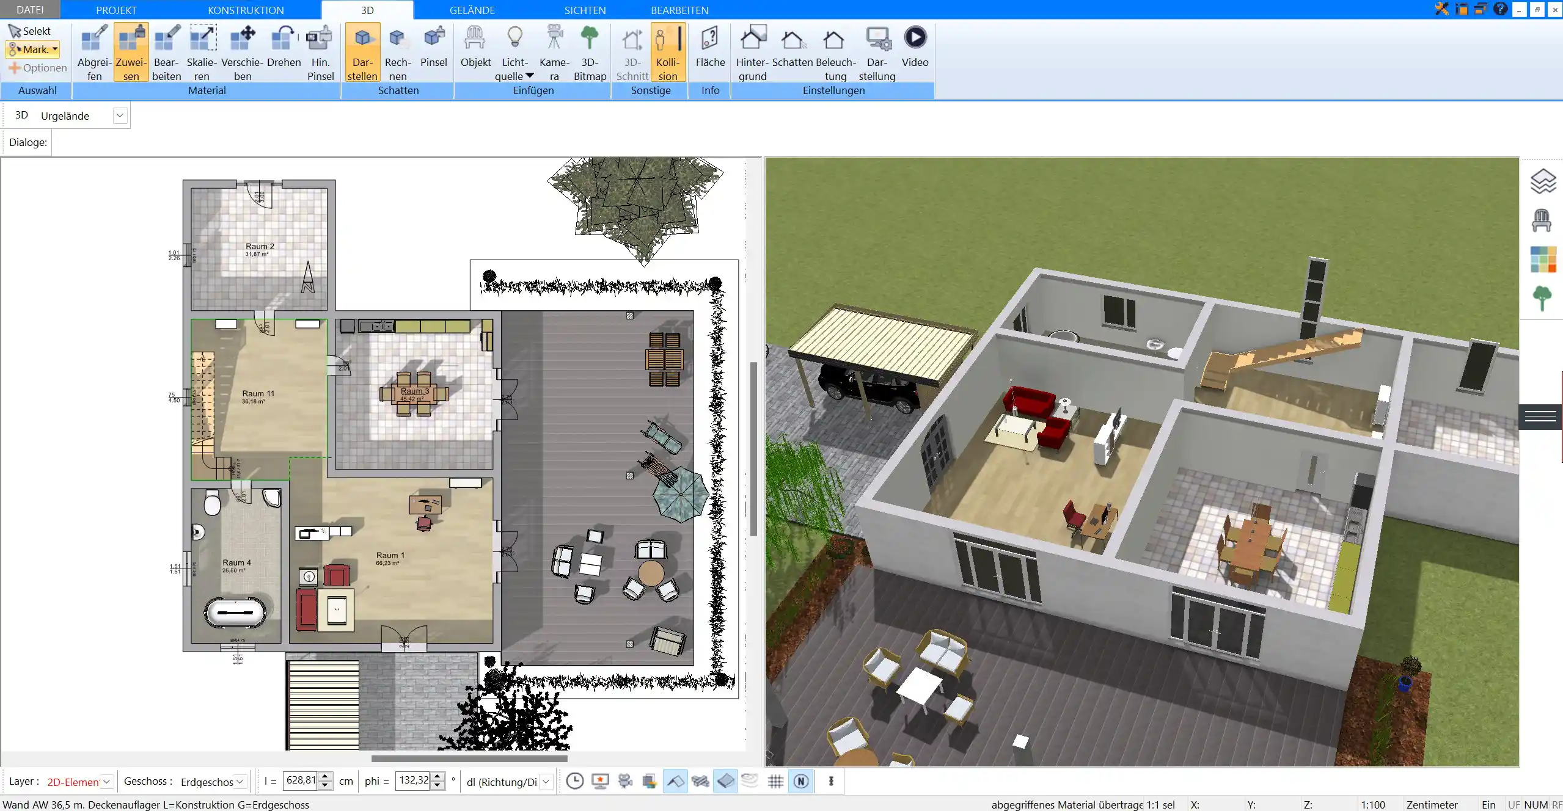Click Optionen in Auswahl group
1563x811 pixels.
(37, 68)
